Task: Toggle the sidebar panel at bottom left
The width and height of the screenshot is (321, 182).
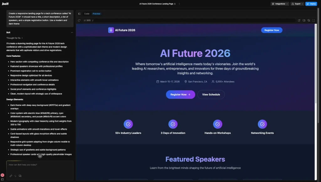Action: (3, 180)
